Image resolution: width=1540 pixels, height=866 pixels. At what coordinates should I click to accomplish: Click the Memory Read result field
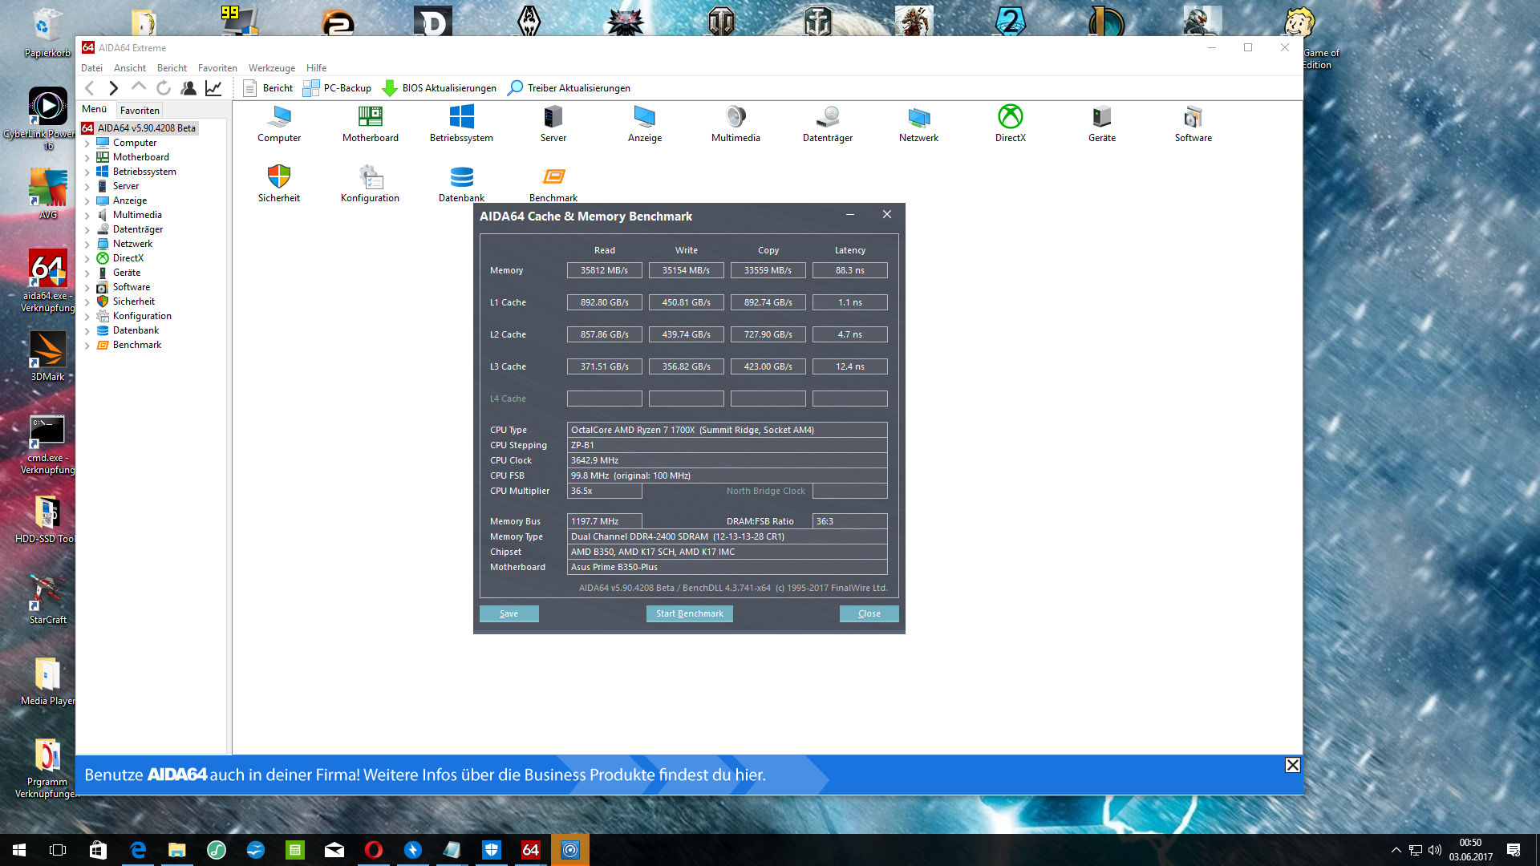(x=604, y=270)
